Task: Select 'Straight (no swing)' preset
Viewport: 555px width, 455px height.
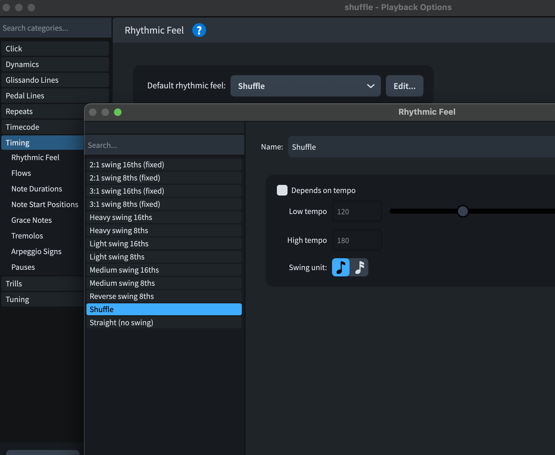Action: (x=164, y=322)
